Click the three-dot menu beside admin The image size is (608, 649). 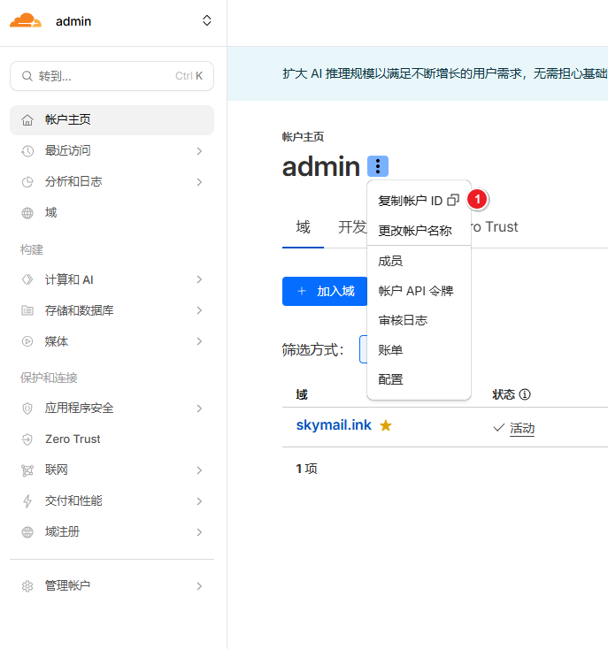pyautogui.click(x=378, y=166)
